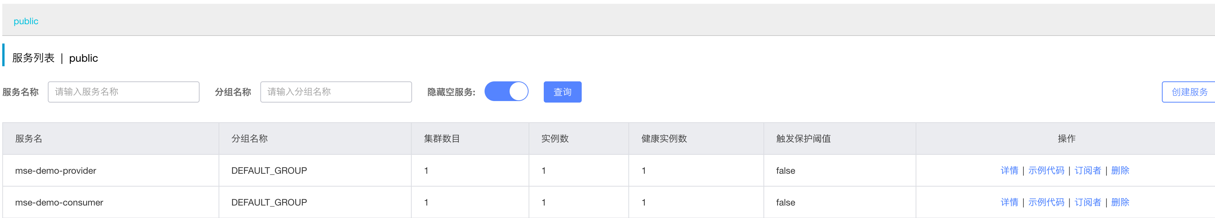This screenshot has width=1215, height=218.
Task: Click 删除 for mse-demo-consumer
Action: click(x=1120, y=202)
